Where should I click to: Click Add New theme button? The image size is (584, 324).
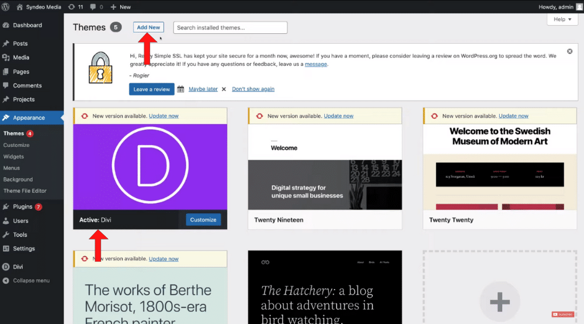(148, 27)
